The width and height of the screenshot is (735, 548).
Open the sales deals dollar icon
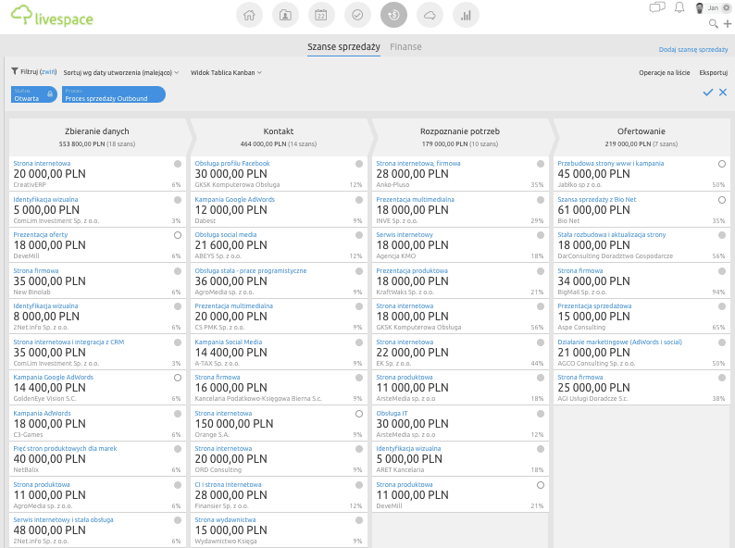tap(393, 15)
